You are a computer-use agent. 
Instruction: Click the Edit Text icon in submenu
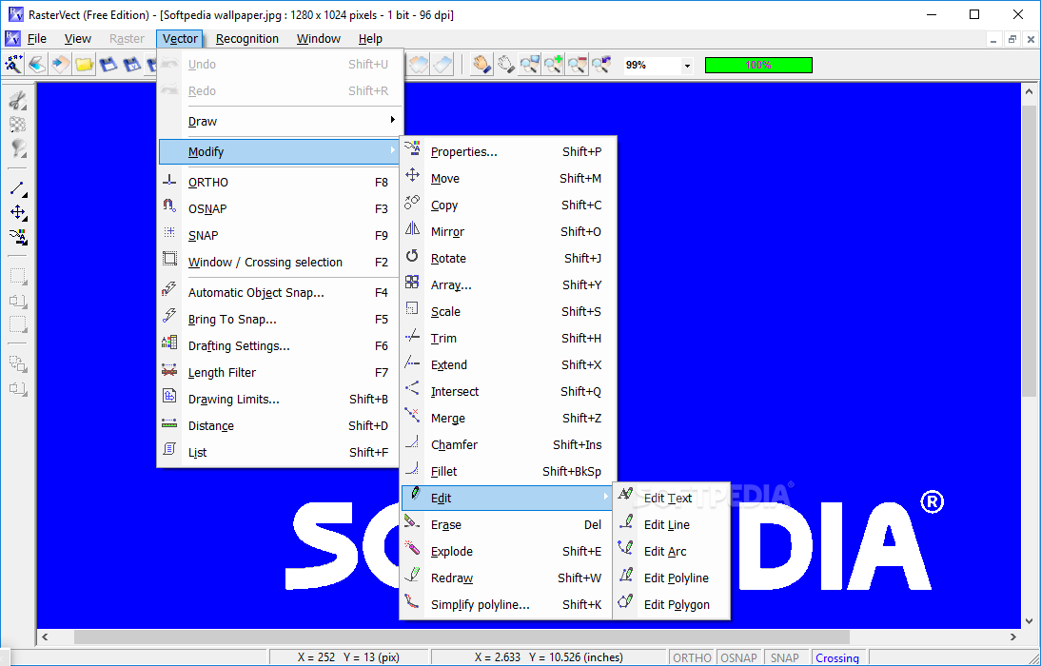tap(625, 494)
